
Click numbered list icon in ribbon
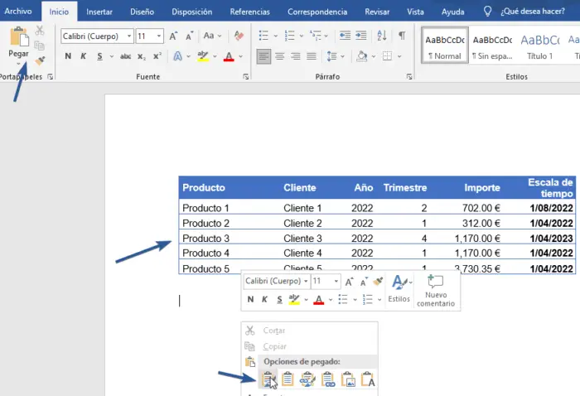[x=290, y=36]
